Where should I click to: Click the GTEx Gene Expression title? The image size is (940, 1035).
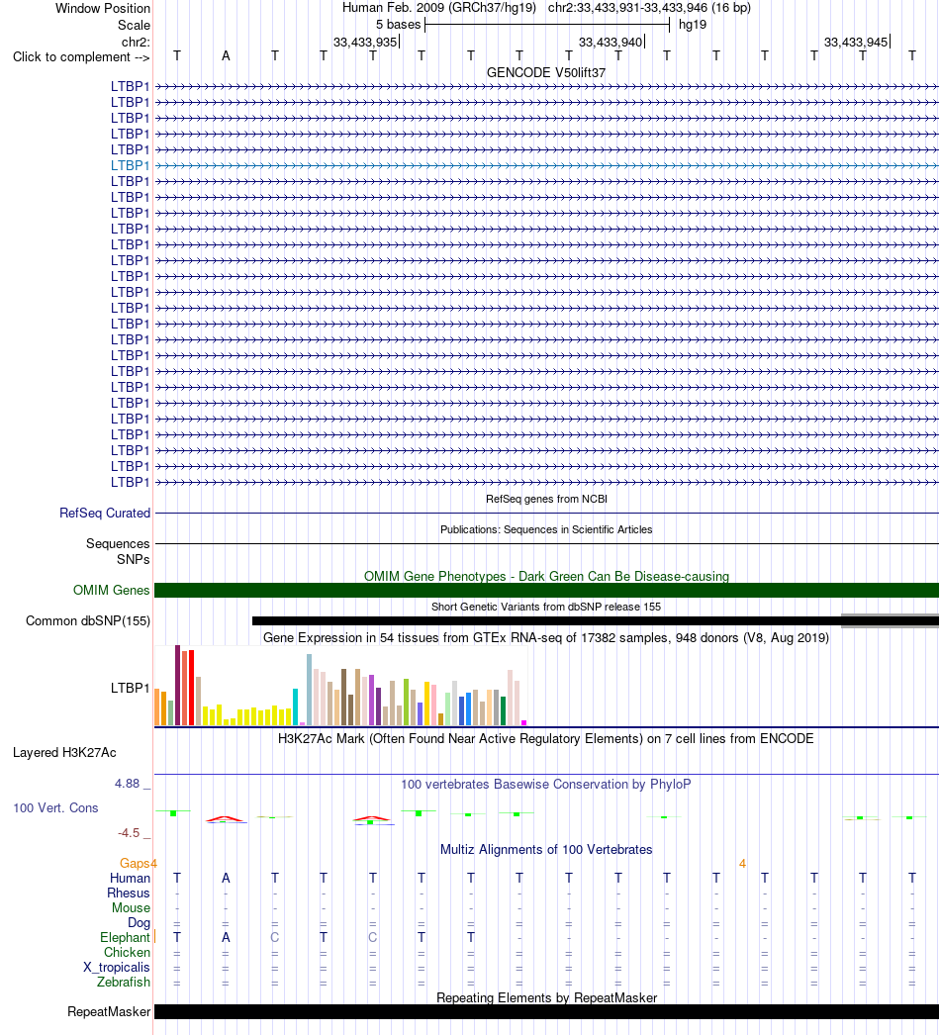point(546,637)
